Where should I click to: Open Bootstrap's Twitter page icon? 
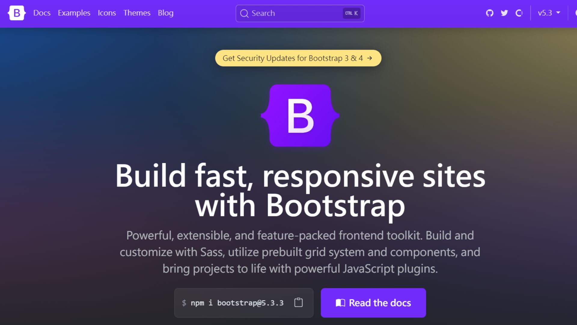pos(504,13)
